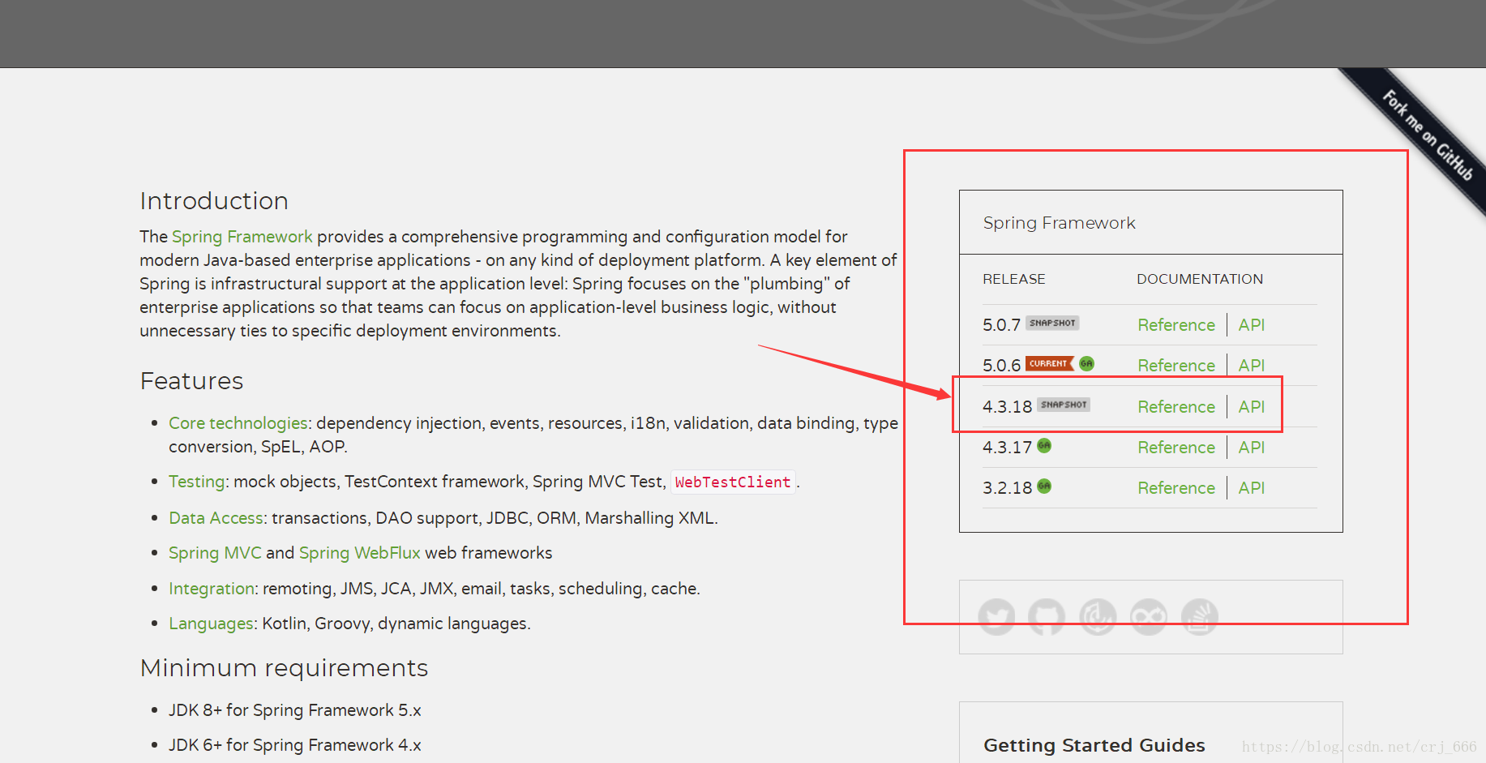Click the SNAPSHOT badge beside version 4.3.18
The image size is (1486, 763).
coord(1064,405)
